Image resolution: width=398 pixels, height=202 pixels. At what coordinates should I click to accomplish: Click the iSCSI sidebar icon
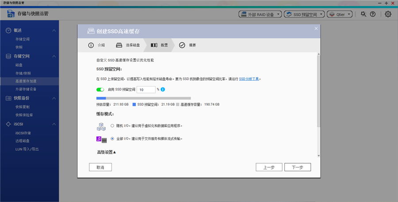point(8,124)
